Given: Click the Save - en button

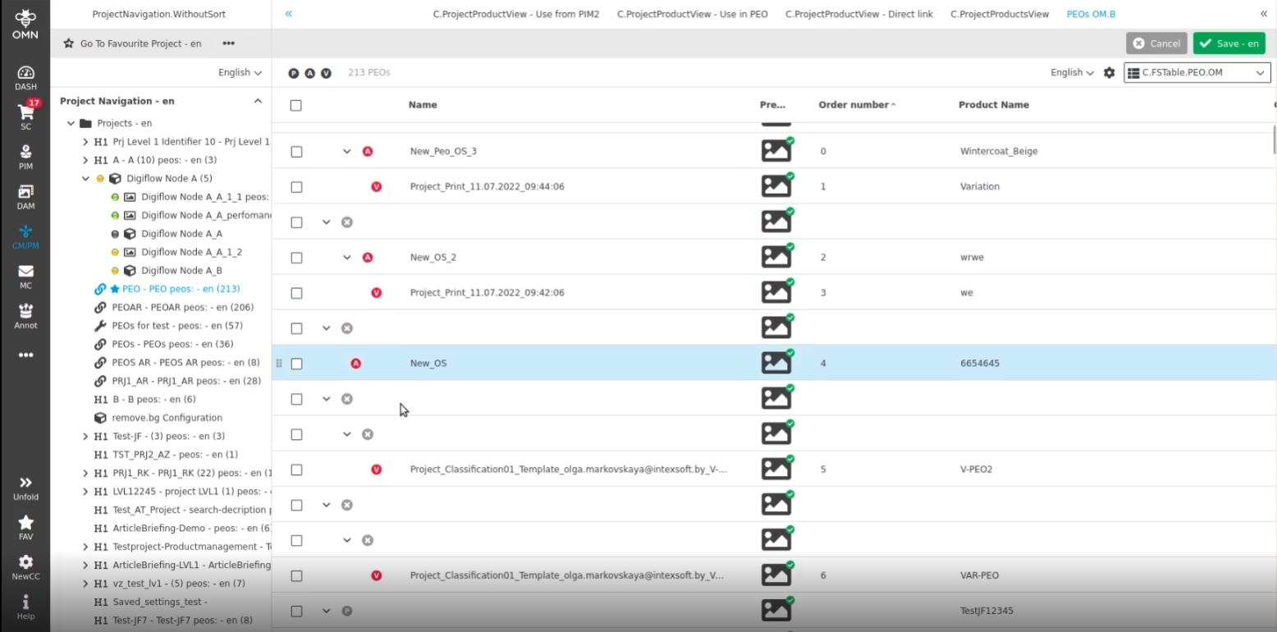Looking at the screenshot, I should click(1229, 44).
